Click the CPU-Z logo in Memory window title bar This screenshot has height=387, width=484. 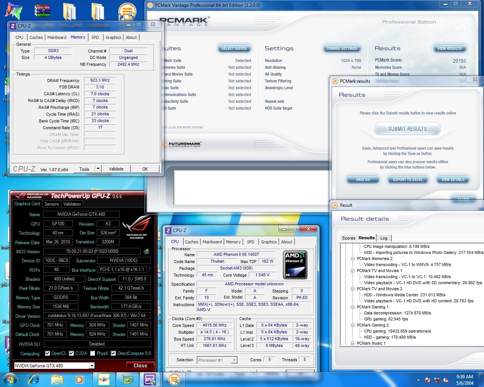13,26
